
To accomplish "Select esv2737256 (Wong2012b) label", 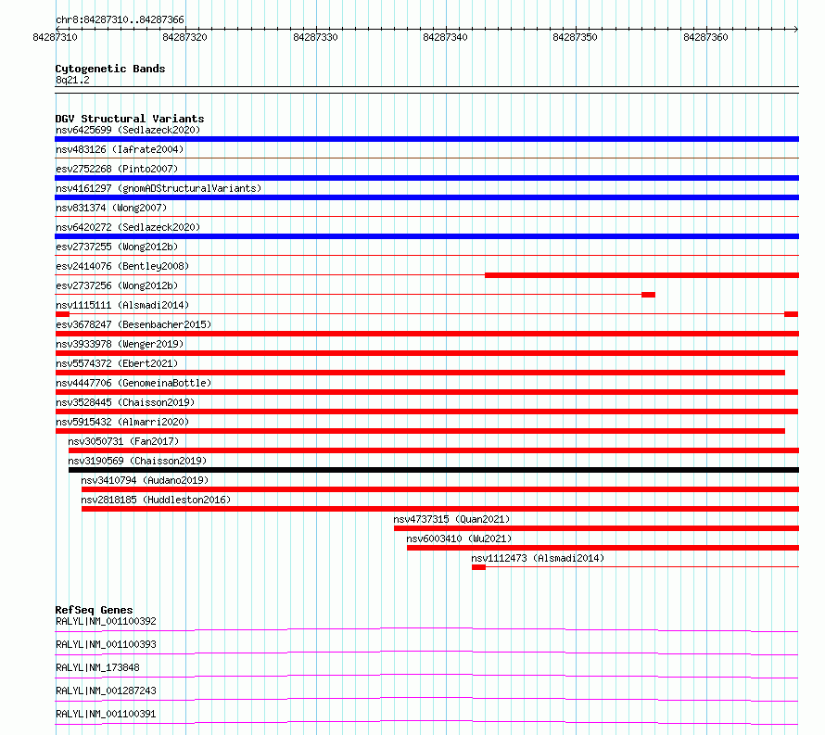I will pyautogui.click(x=117, y=285).
